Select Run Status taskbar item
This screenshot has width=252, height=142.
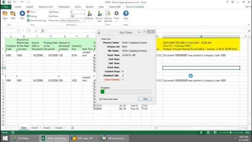coord(24,138)
